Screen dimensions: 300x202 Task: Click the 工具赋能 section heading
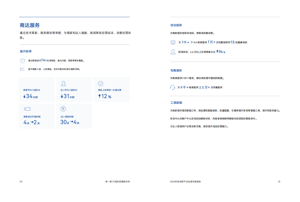click(176, 103)
